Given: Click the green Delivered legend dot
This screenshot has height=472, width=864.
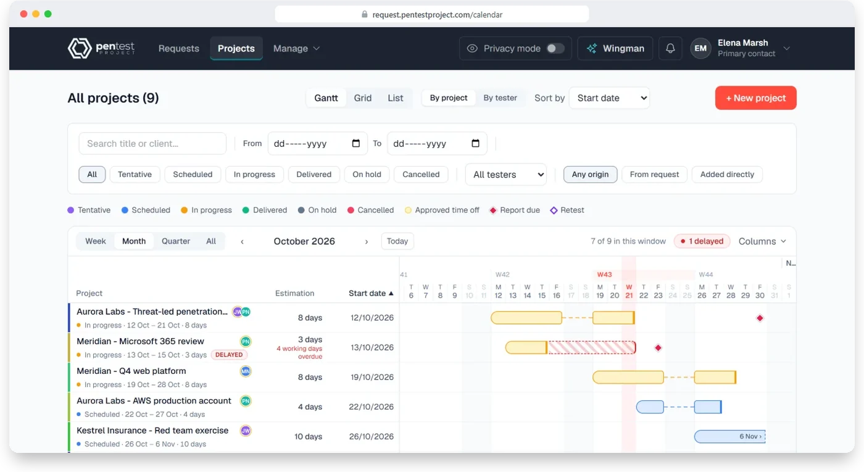Looking at the screenshot, I should pos(246,210).
